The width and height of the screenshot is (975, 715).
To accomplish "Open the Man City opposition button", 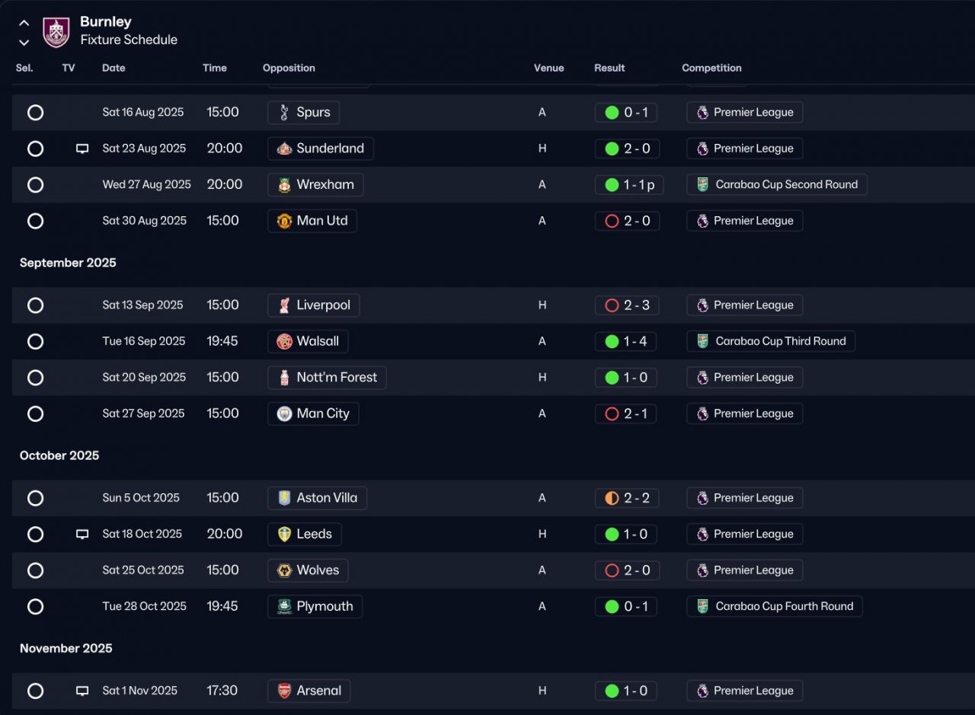I will click(313, 413).
